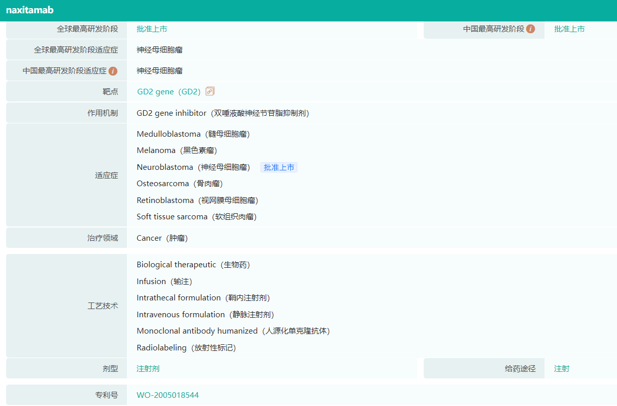This screenshot has height=406, width=617.
Task: Click info icon beside 中国最高研发阶段
Action: 531,29
